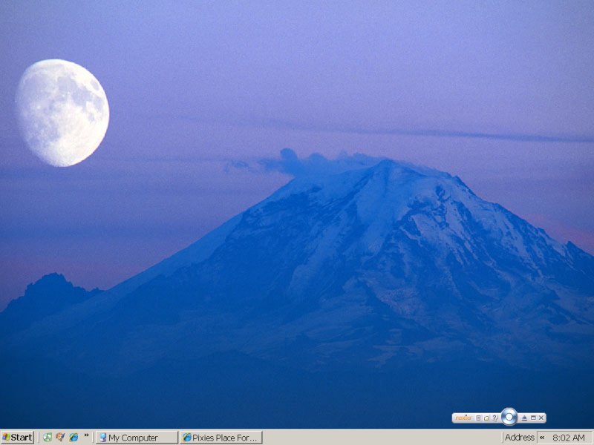This screenshot has height=445, width=594.
Task: Close the Roxio desktop widget
Action: point(541,418)
